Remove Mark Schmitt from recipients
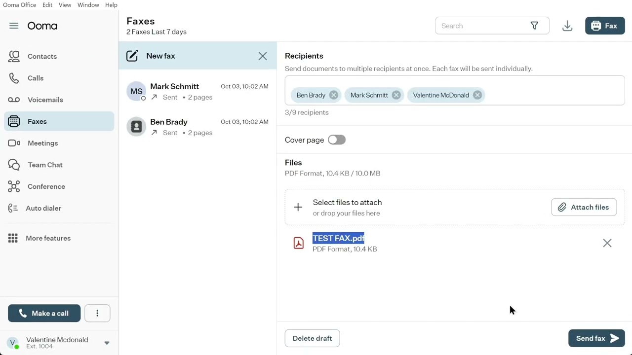Image resolution: width=632 pixels, height=355 pixels. pyautogui.click(x=396, y=95)
